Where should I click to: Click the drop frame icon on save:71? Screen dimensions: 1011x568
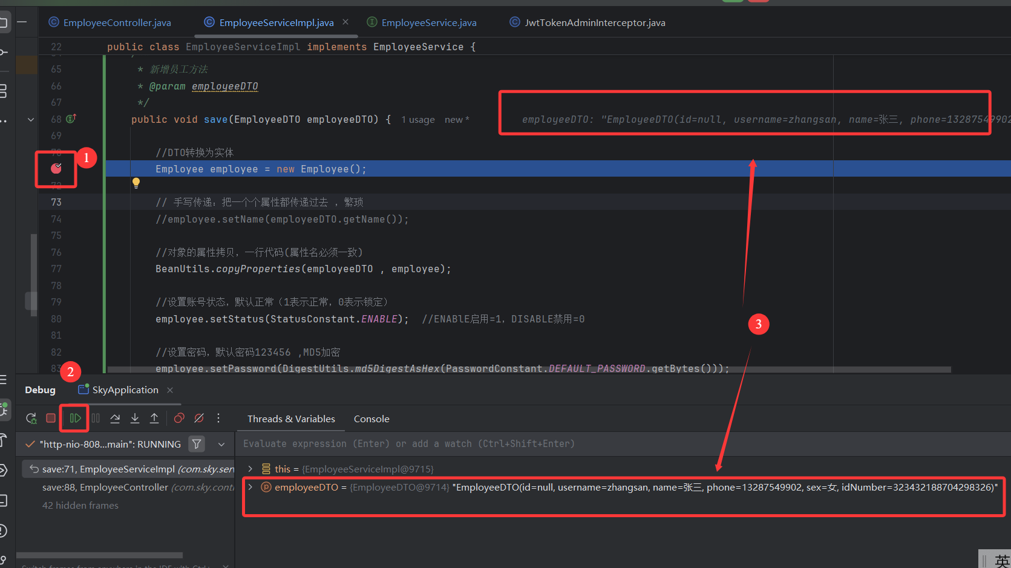[34, 469]
